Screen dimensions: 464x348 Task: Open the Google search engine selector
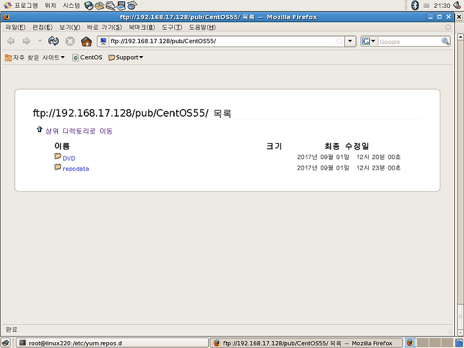369,41
